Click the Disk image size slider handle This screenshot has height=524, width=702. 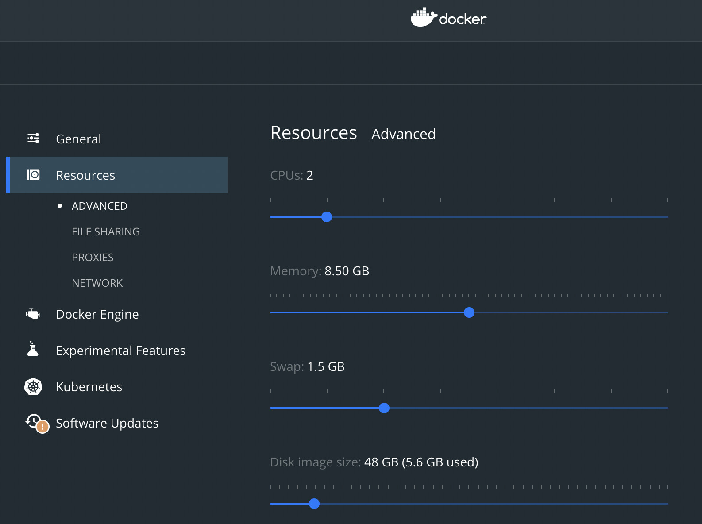314,504
